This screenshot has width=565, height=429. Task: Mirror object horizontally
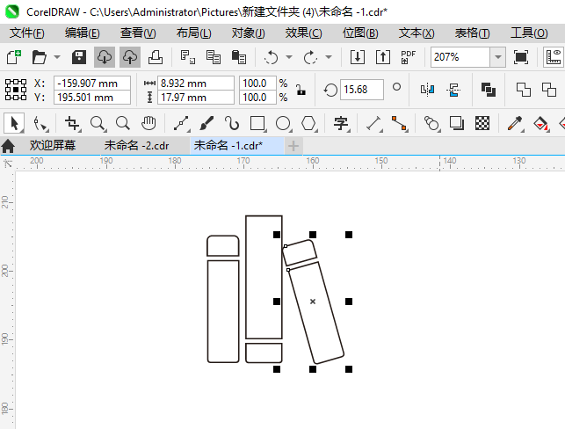[x=427, y=90]
